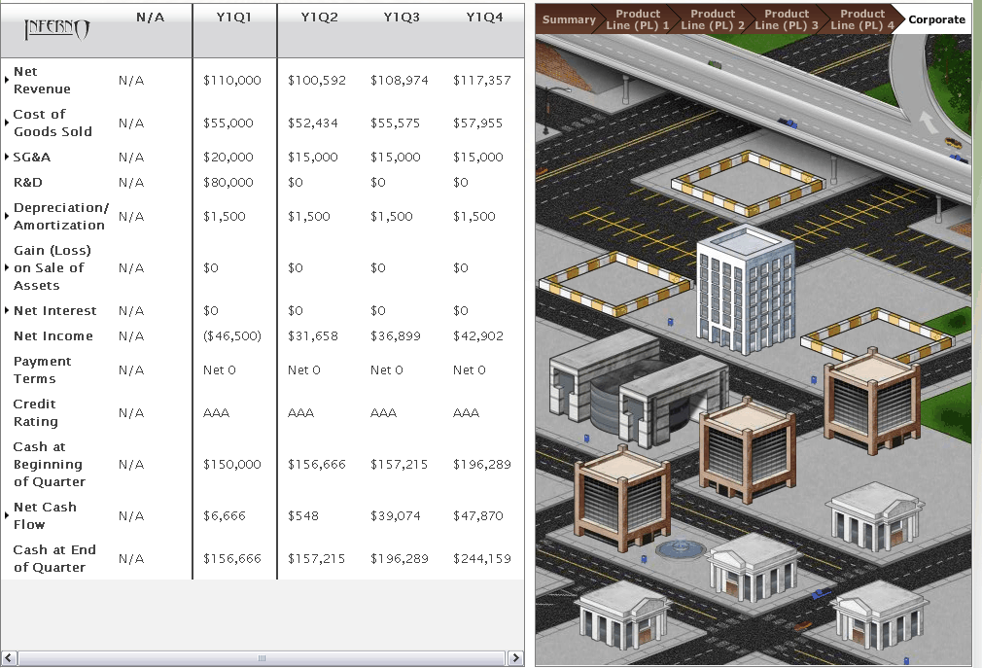
Task: Select the Y1Q3 column header
Action: 402,18
